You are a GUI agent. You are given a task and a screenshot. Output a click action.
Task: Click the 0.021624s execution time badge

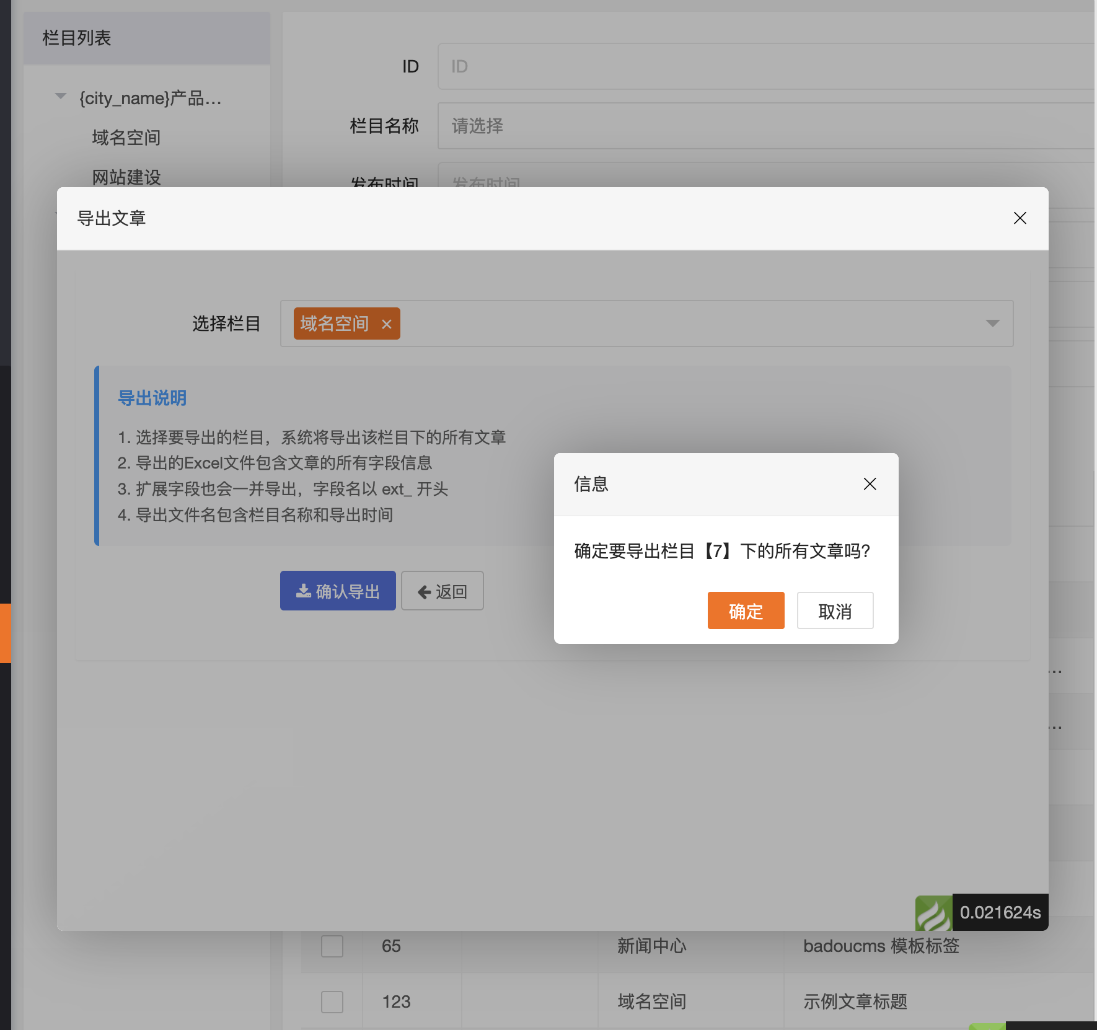(x=1000, y=912)
